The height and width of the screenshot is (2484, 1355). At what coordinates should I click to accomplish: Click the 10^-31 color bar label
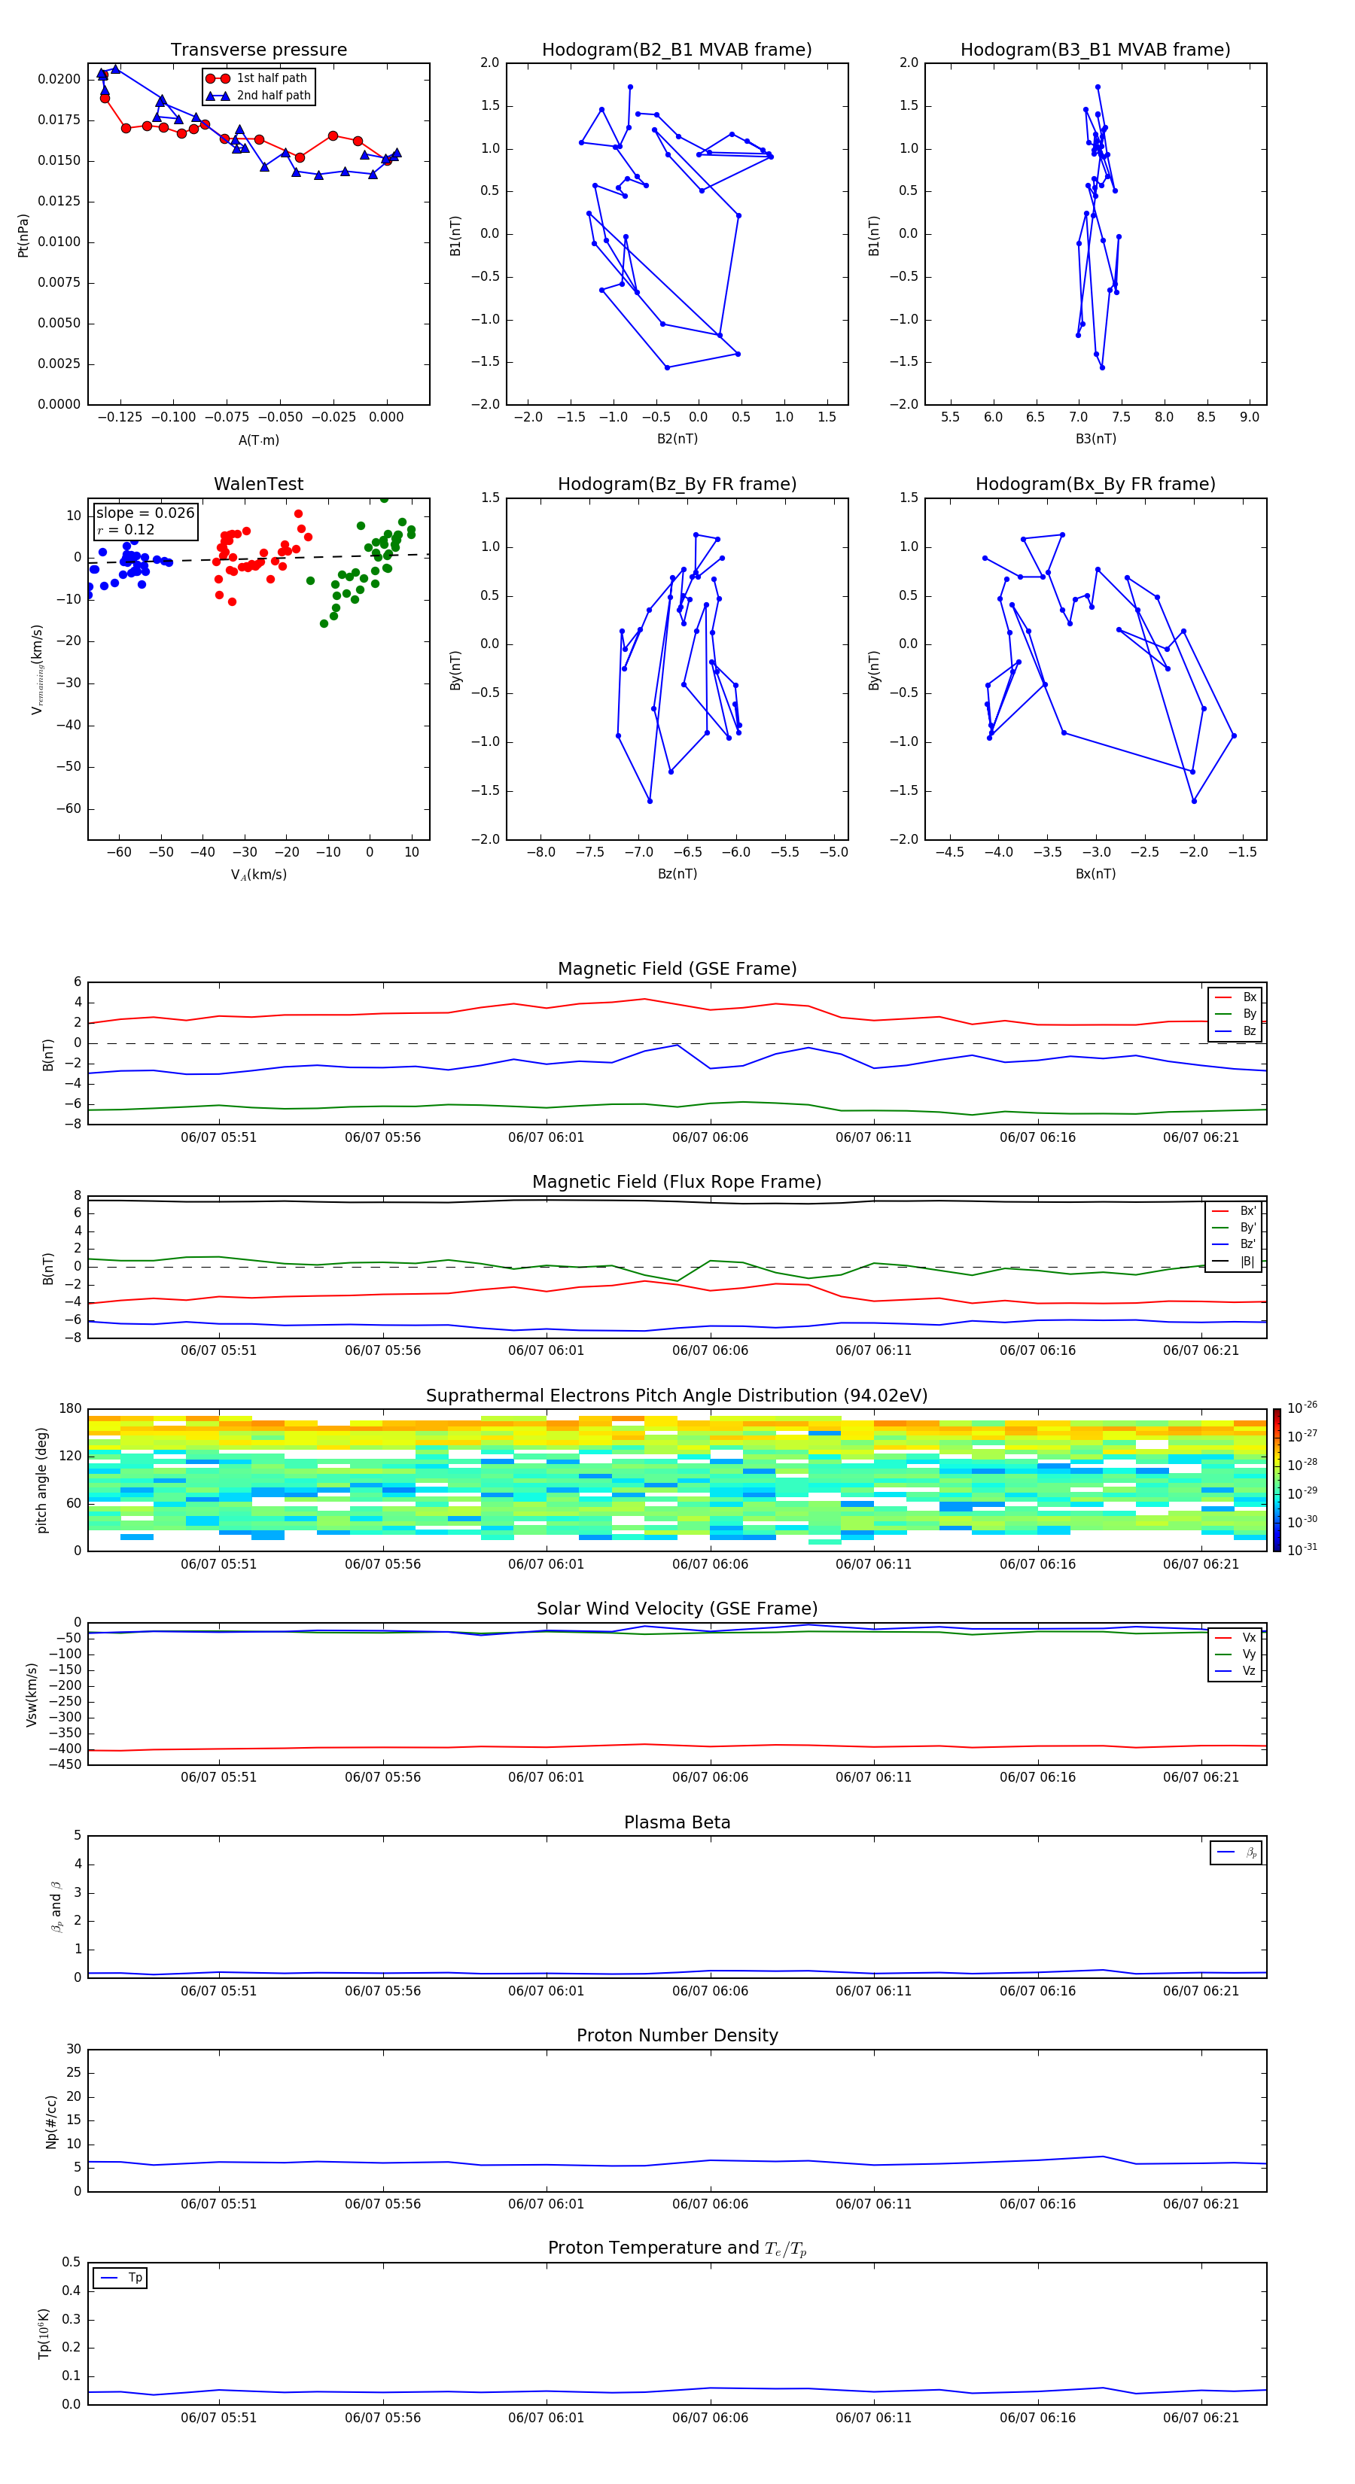coord(1302,1550)
